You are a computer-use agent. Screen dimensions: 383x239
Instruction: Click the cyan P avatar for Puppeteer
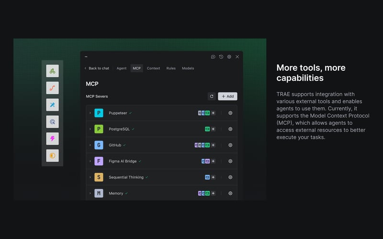pyautogui.click(x=99, y=113)
